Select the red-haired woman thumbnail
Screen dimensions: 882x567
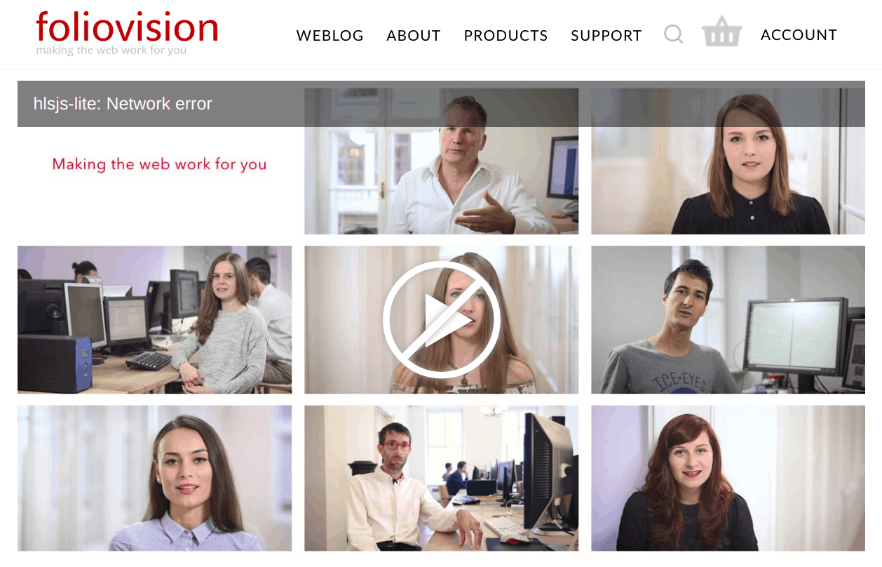(x=728, y=478)
